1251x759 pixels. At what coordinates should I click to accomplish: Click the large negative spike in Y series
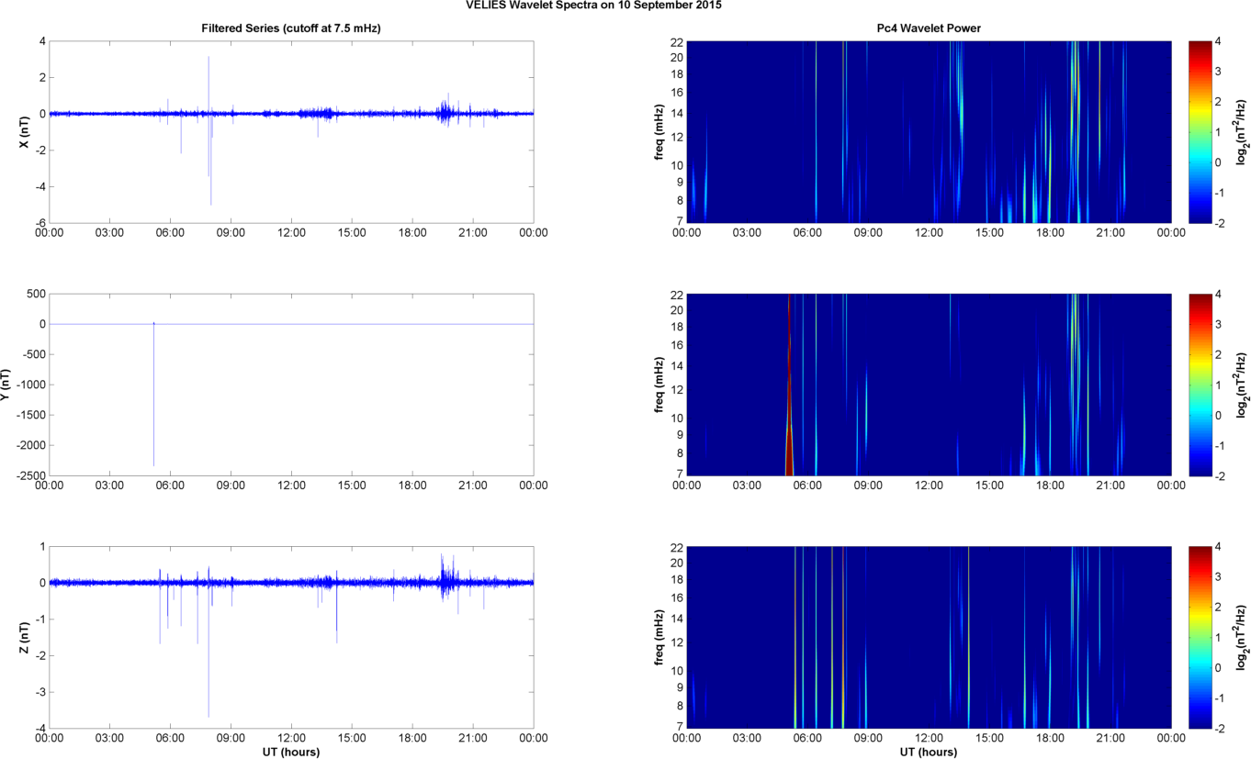pos(153,413)
